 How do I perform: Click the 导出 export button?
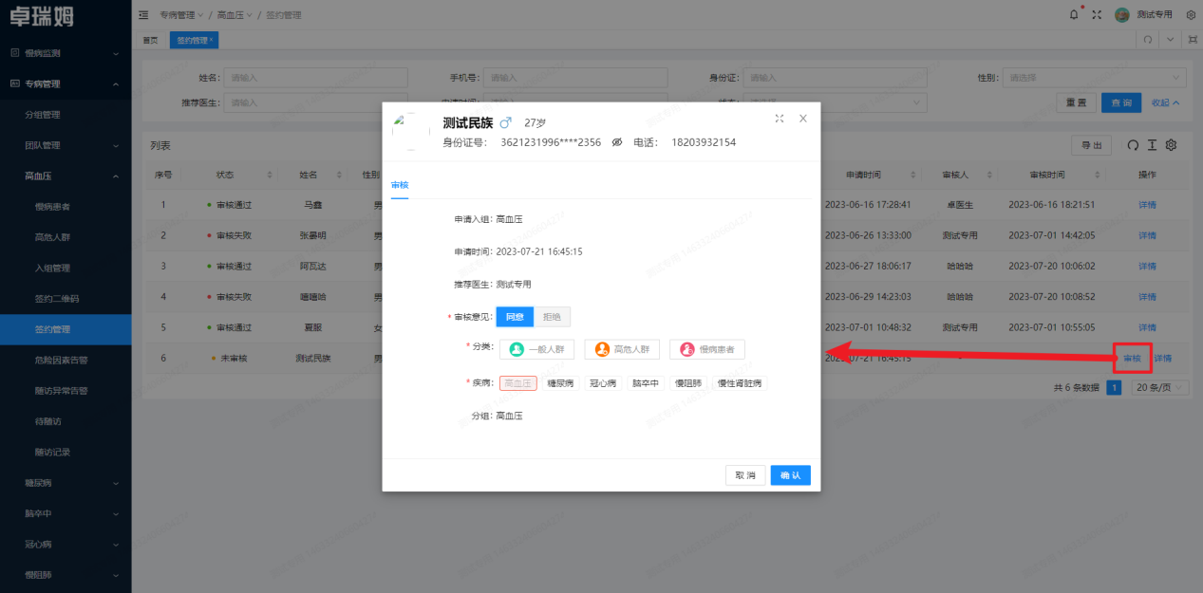pos(1092,145)
